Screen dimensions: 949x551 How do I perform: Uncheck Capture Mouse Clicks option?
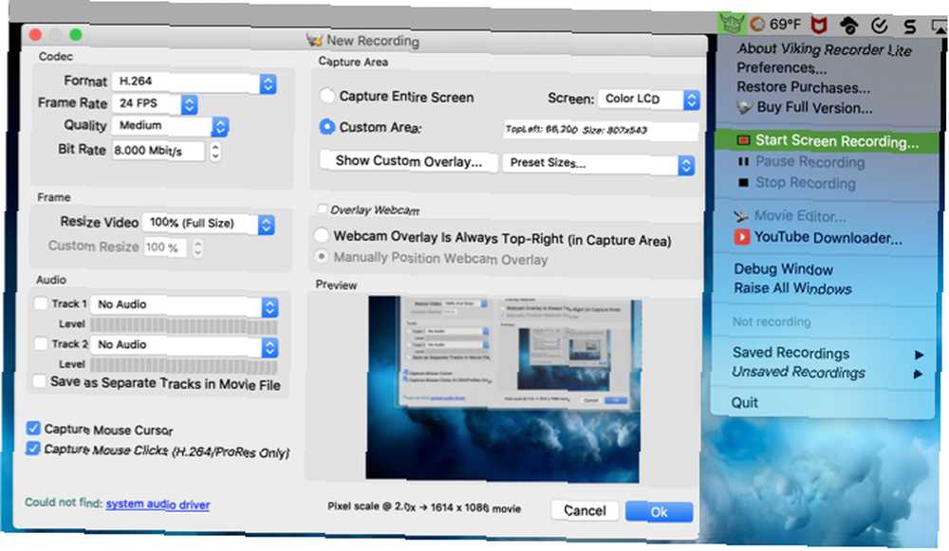pos(33,449)
